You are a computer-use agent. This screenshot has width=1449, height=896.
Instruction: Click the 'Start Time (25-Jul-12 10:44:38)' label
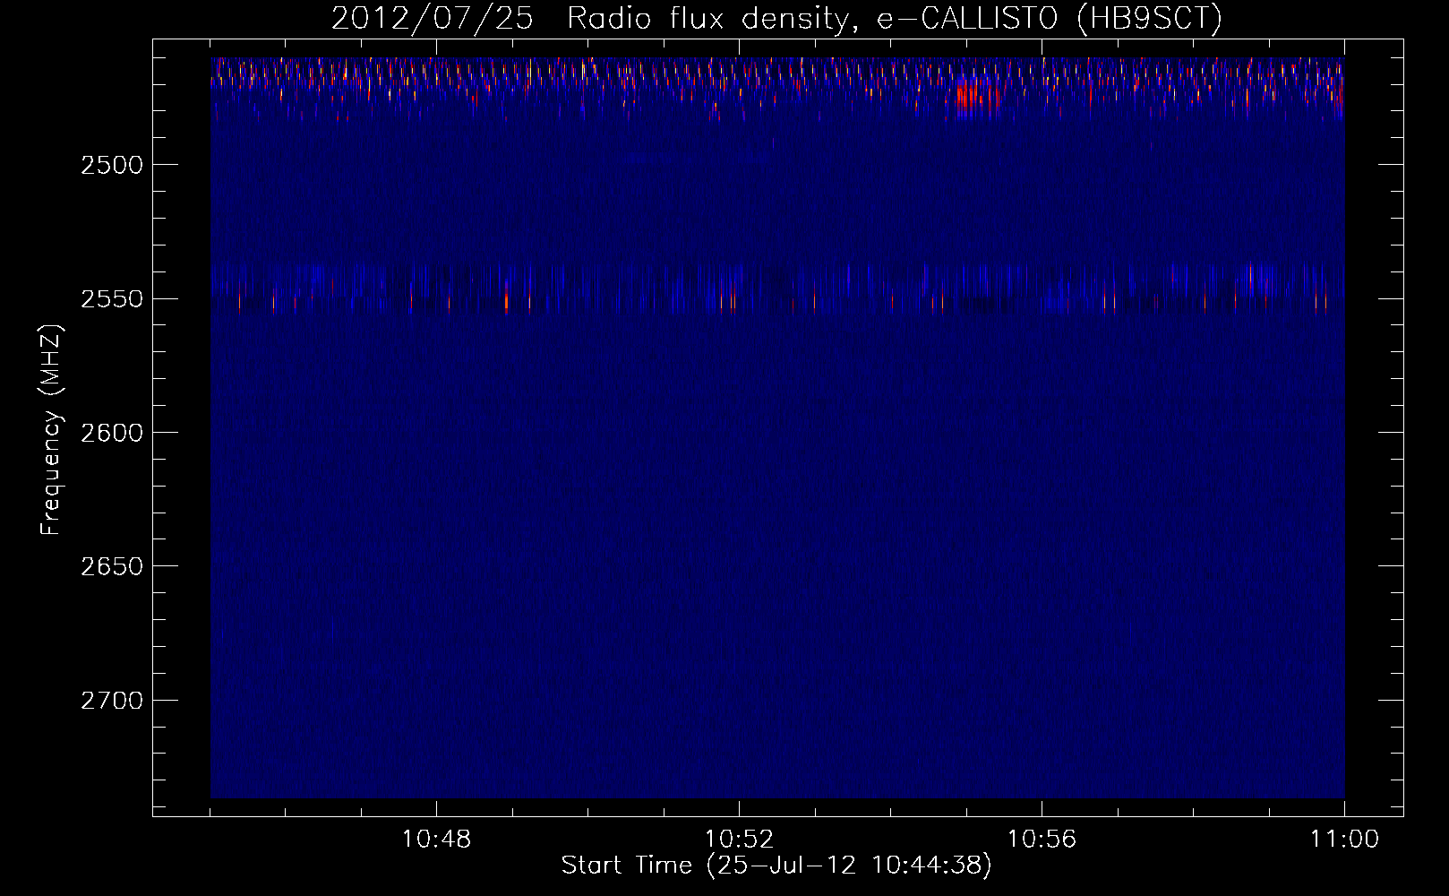click(776, 866)
